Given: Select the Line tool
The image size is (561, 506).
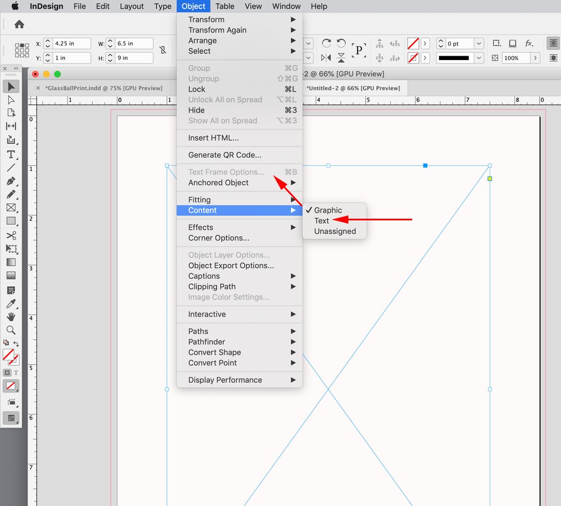Looking at the screenshot, I should (11, 167).
